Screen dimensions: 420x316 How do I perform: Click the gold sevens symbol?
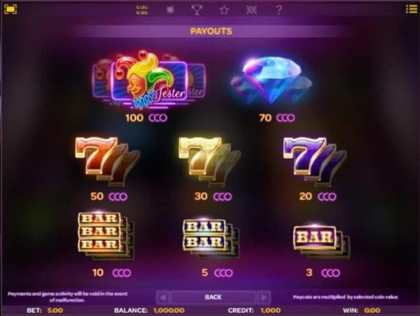coord(210,162)
